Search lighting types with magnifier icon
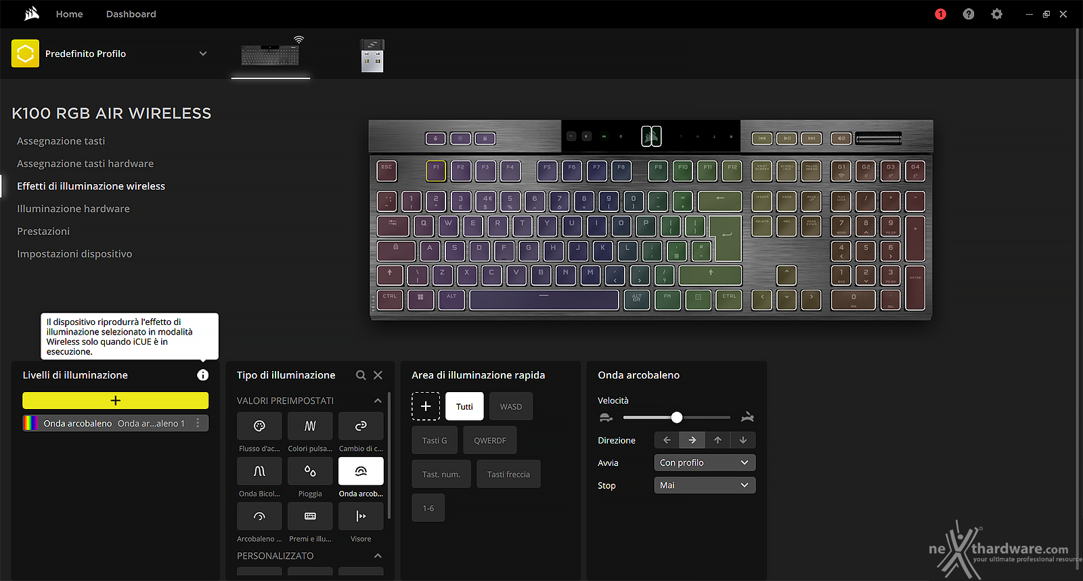 pos(361,375)
